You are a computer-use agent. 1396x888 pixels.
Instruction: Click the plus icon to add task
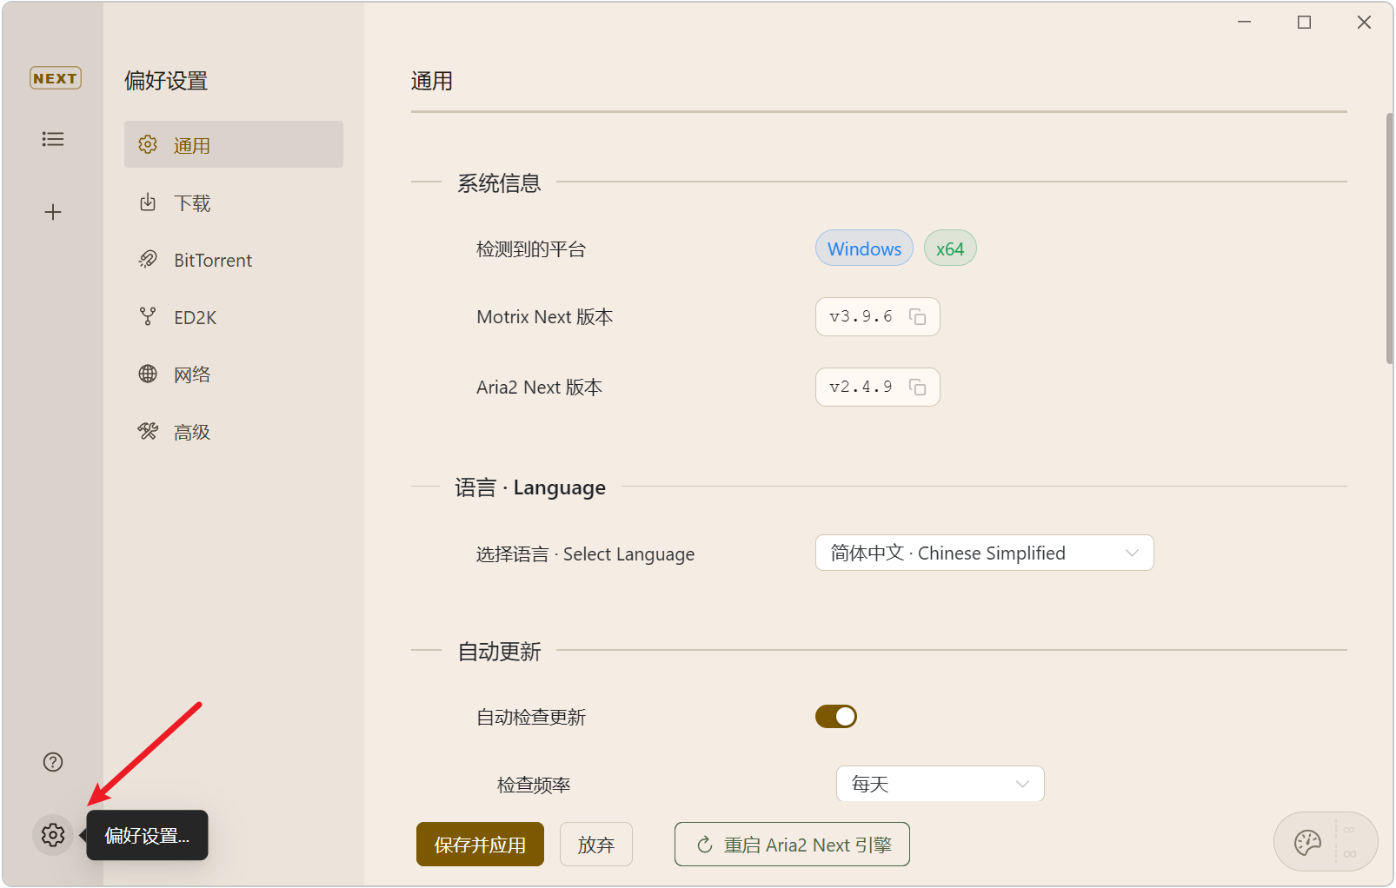point(53,212)
